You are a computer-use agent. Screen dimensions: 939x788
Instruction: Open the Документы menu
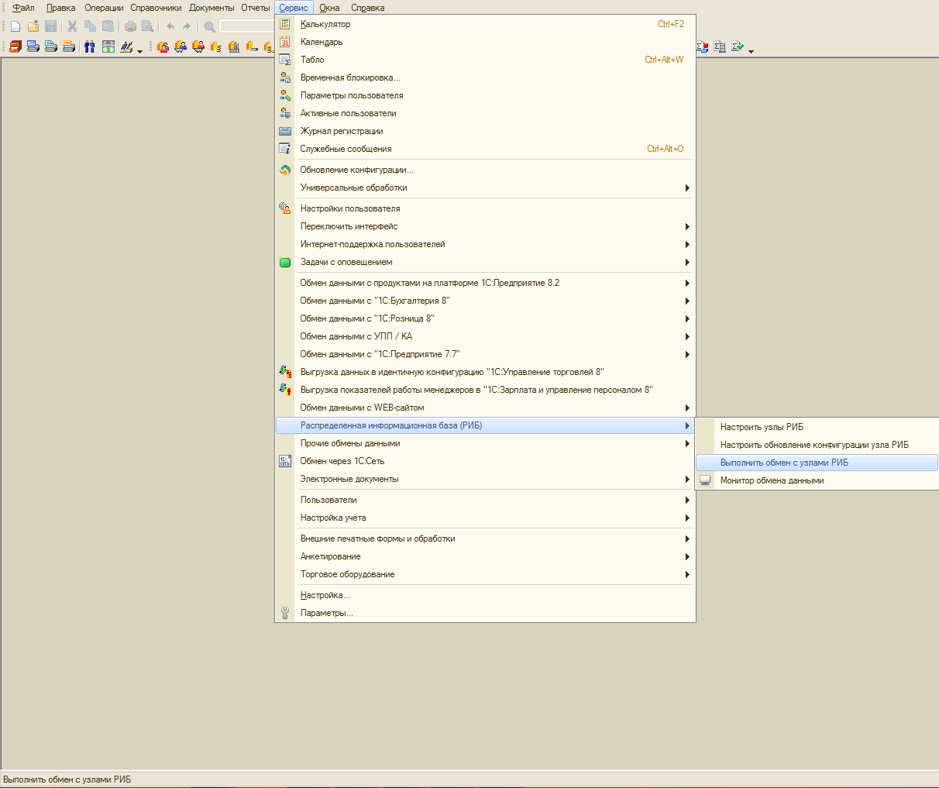pyautogui.click(x=212, y=8)
